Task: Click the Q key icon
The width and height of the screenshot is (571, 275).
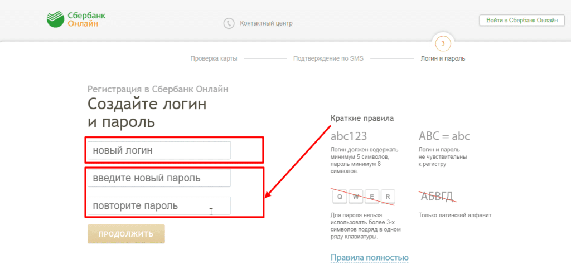Action: [x=340, y=197]
